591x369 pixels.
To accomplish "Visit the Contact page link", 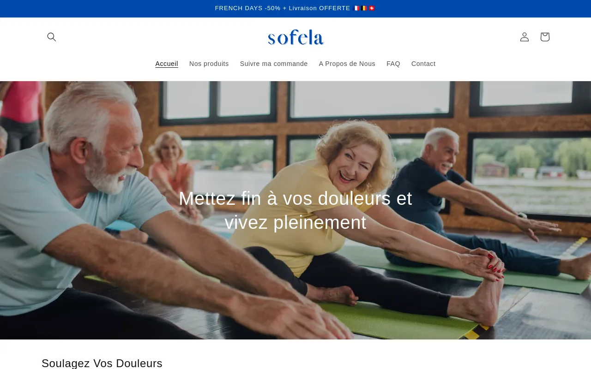I will [x=423, y=64].
